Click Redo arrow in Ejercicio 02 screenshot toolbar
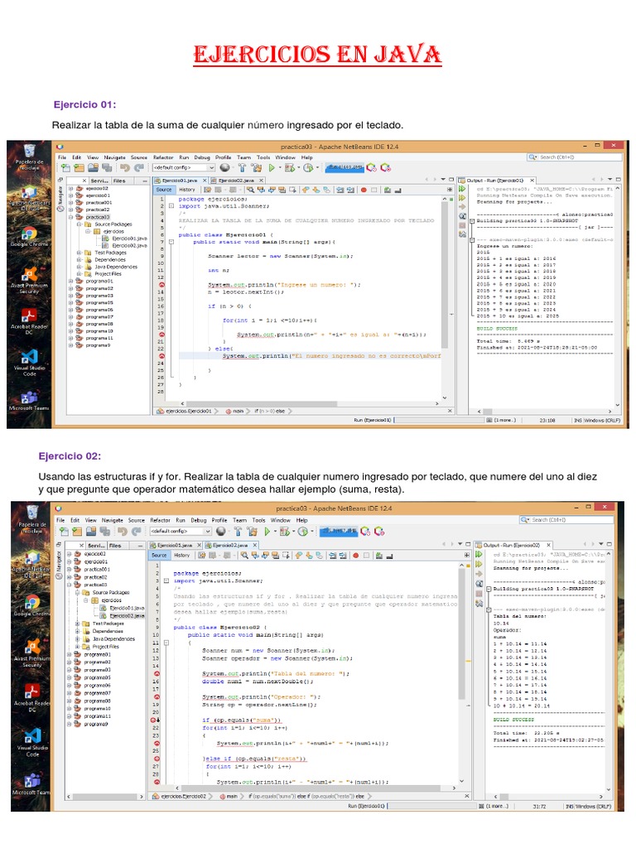 coord(137,532)
